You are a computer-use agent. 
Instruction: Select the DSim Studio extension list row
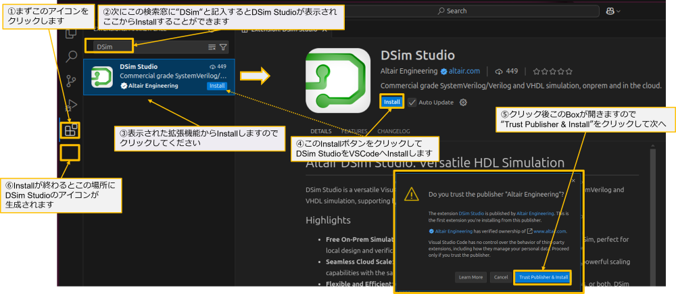(x=159, y=77)
